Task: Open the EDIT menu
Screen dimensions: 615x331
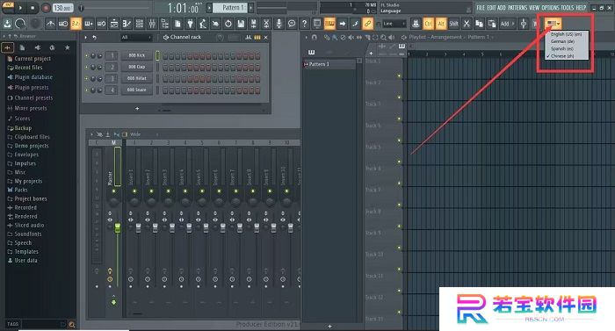Action: coord(491,7)
